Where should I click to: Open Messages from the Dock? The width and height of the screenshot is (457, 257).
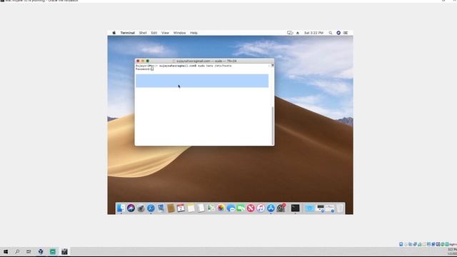231,208
